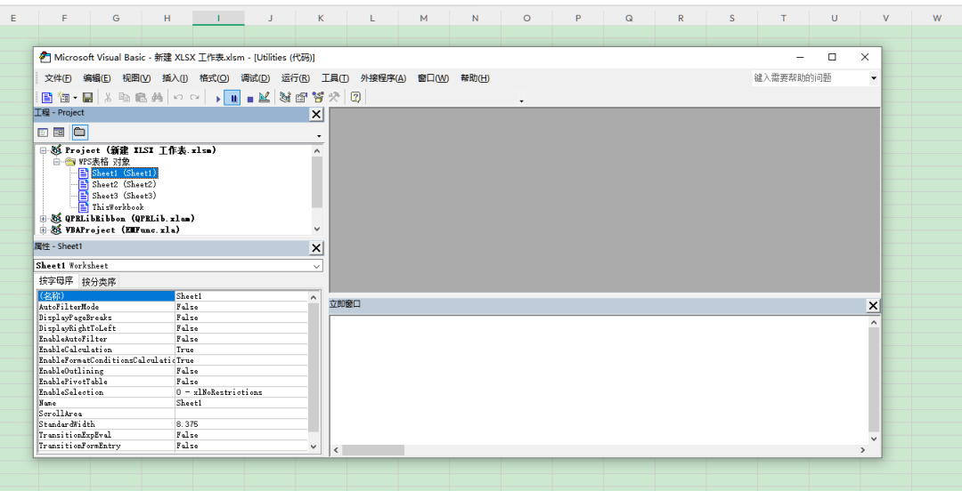Image resolution: width=962 pixels, height=491 pixels.
Task: Open the Project Explorer toolbar icon
Action: point(285,98)
